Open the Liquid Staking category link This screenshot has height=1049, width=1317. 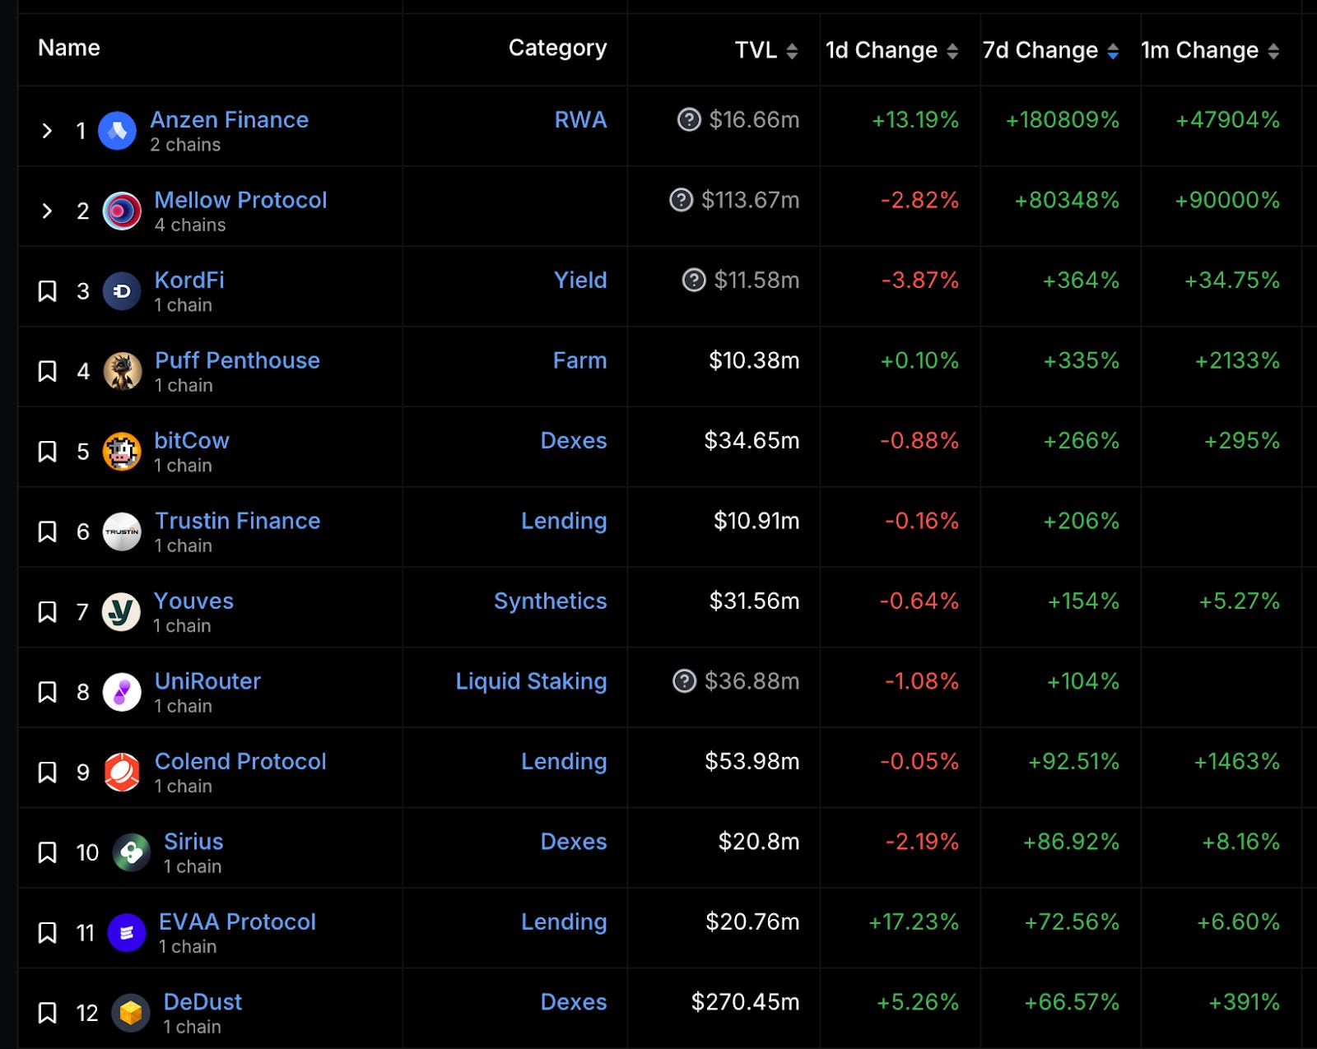531,681
